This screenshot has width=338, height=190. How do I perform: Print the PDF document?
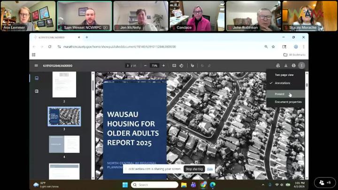point(293,66)
